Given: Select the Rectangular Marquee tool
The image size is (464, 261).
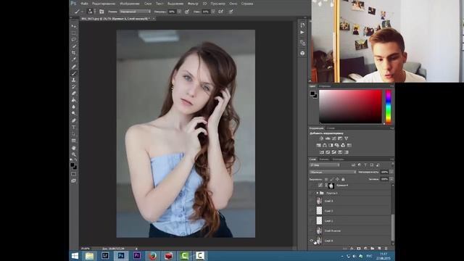Looking at the screenshot, I should pos(74,33).
